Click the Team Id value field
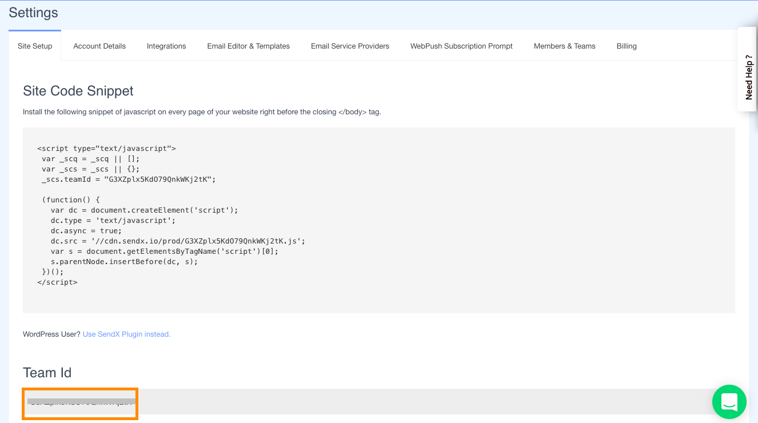 [378, 402]
